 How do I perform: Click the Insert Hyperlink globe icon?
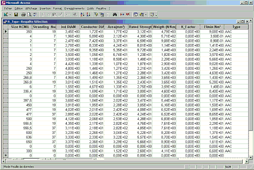(75, 15)
